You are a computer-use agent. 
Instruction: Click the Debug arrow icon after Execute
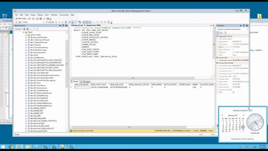click(x=56, y=22)
